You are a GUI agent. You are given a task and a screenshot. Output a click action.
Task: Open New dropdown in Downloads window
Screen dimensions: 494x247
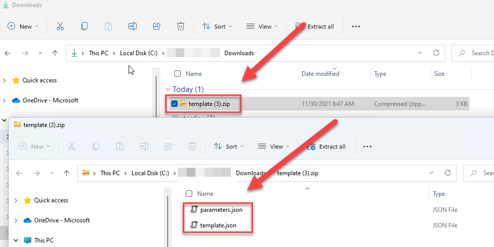pyautogui.click(x=23, y=27)
